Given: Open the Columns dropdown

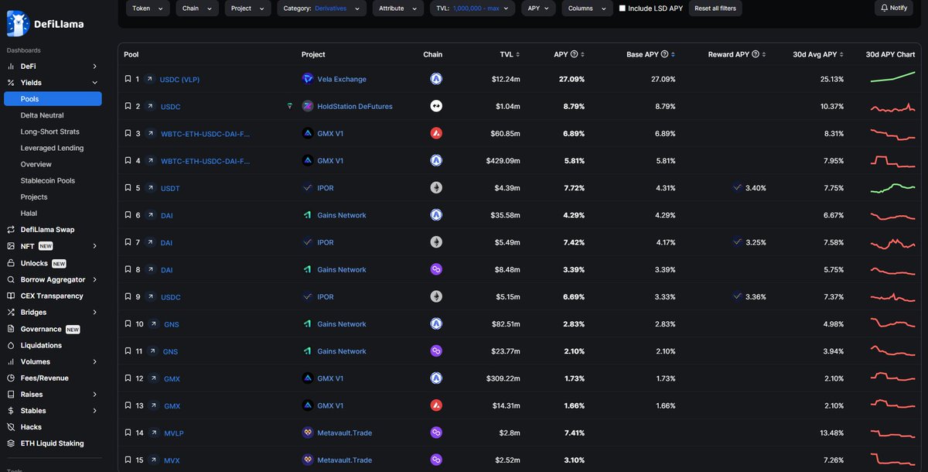Looking at the screenshot, I should (x=587, y=8).
